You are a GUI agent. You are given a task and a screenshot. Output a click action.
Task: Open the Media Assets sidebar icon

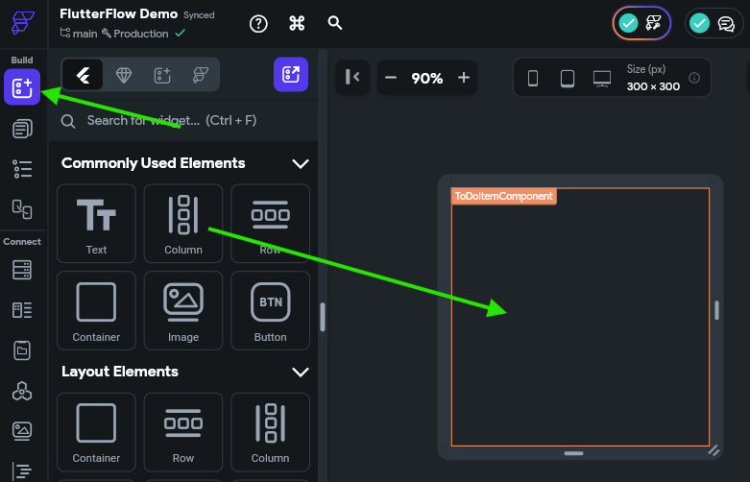(22, 431)
